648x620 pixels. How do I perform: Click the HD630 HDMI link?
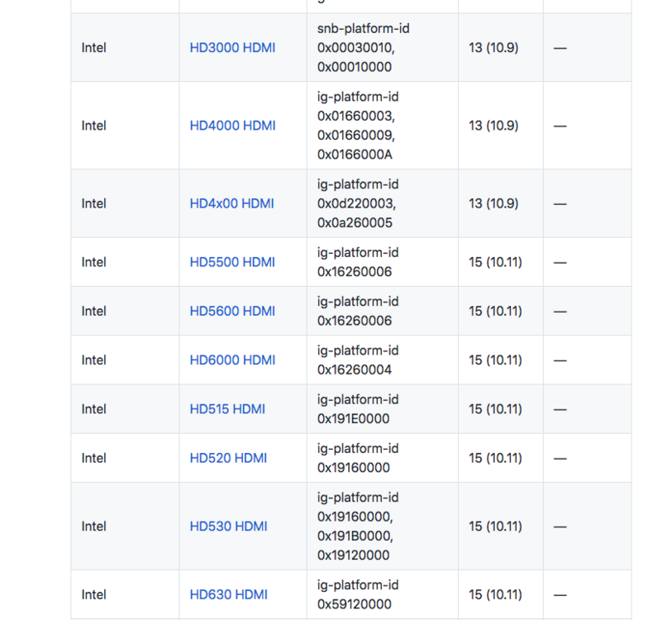pyautogui.click(x=228, y=594)
